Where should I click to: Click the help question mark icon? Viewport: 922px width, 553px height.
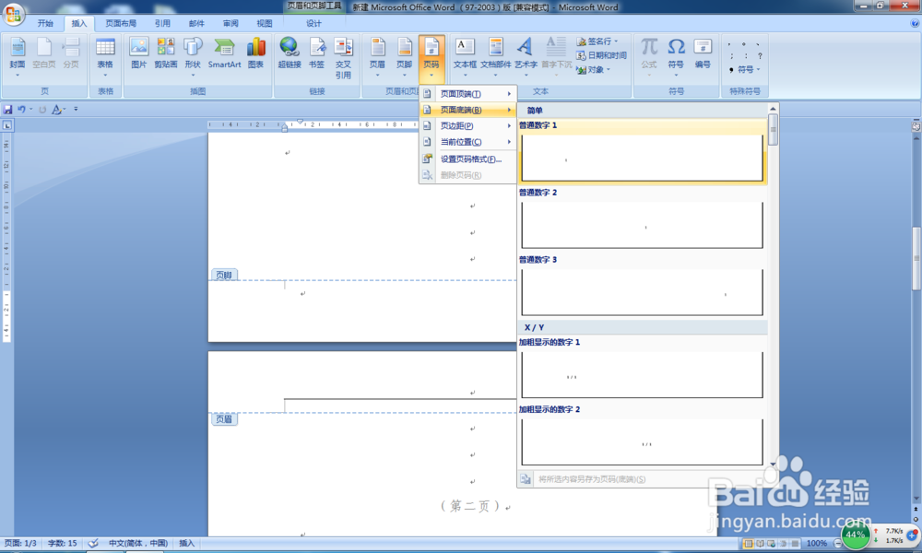coord(915,24)
